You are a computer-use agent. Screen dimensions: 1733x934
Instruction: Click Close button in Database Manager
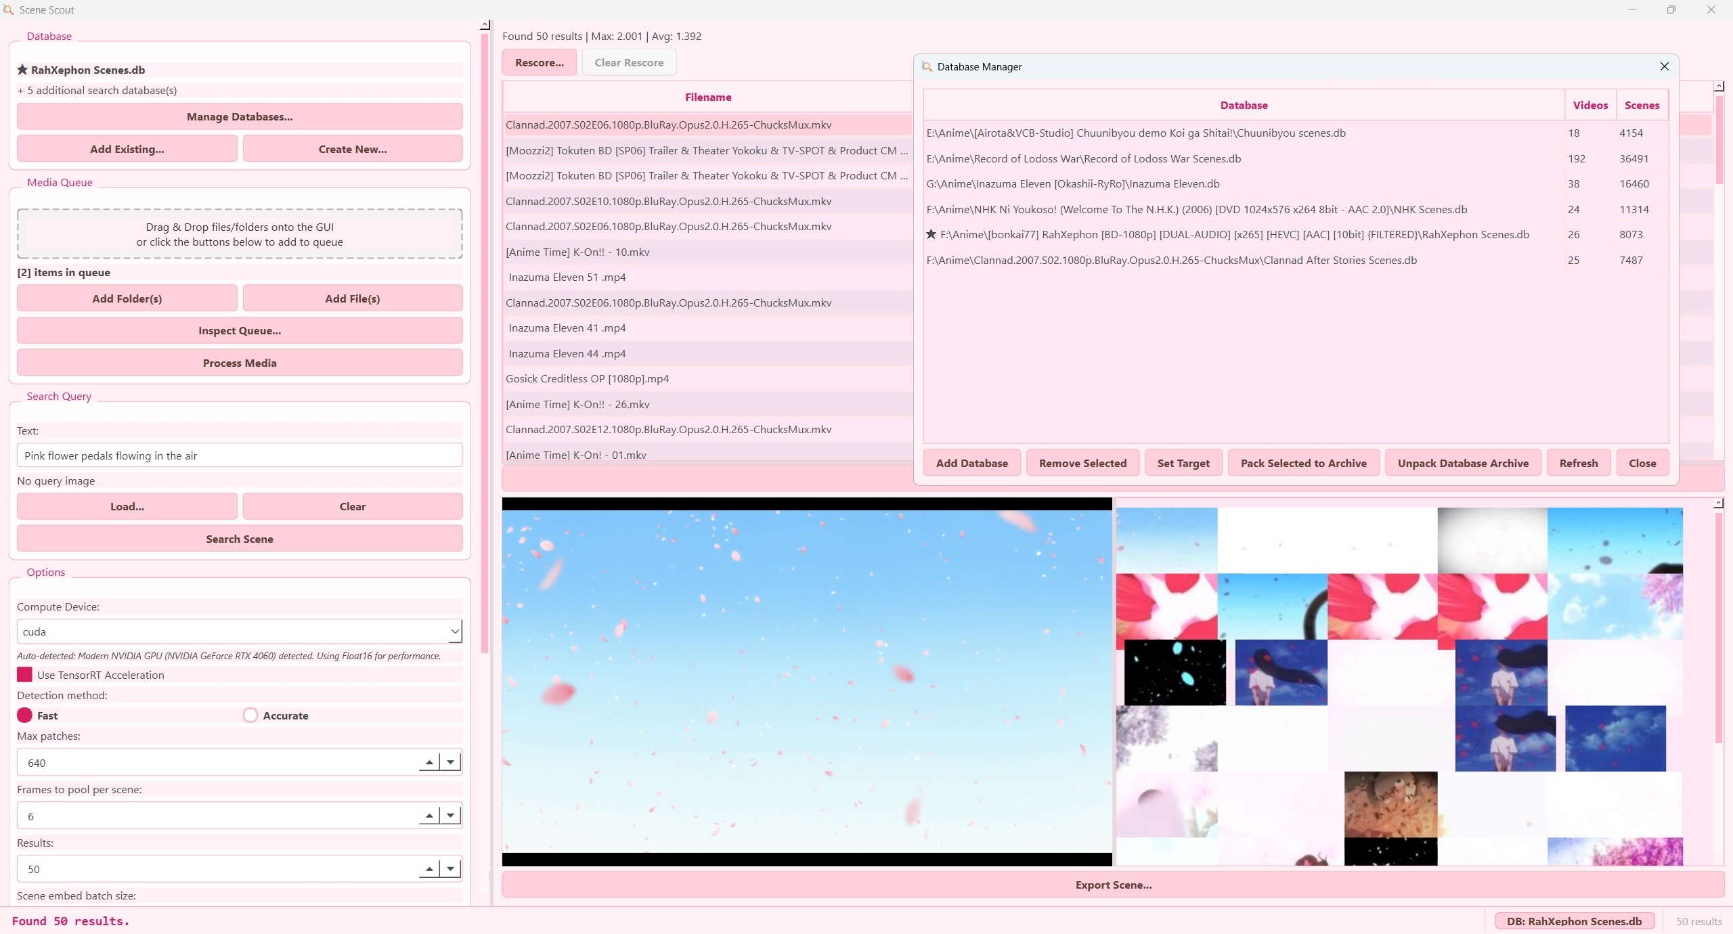(1642, 463)
